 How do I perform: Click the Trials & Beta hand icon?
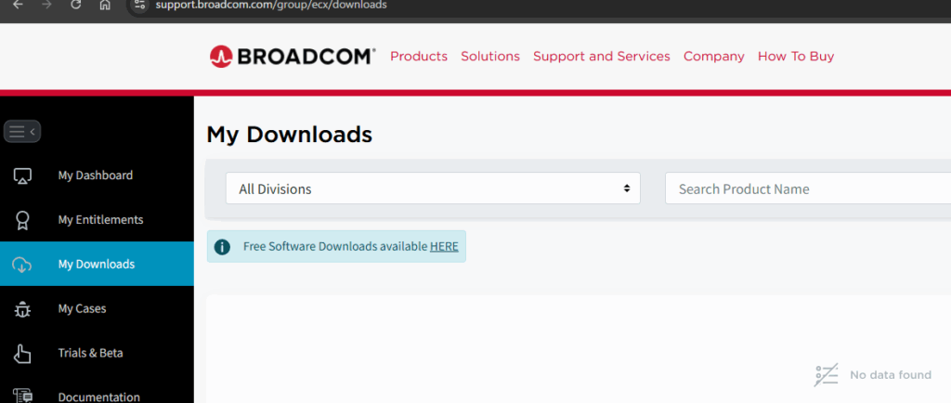point(23,354)
